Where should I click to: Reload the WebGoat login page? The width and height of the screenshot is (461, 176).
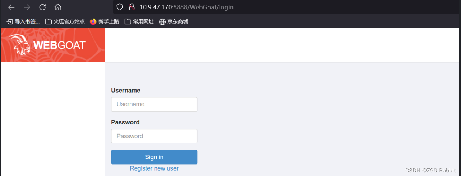(x=42, y=7)
